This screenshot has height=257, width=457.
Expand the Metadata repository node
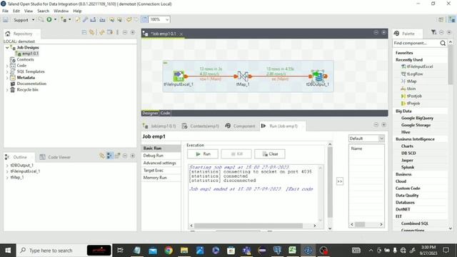point(7,78)
